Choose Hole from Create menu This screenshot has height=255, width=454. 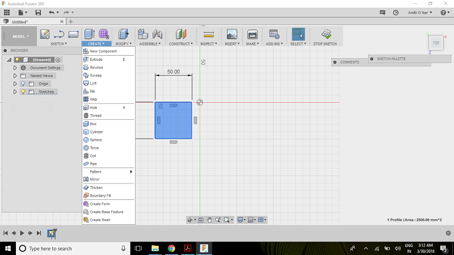108,107
